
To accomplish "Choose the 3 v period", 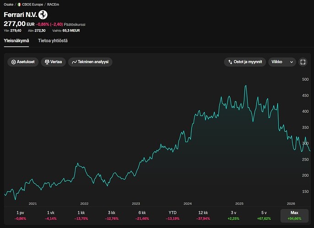I will click(x=233, y=215).
